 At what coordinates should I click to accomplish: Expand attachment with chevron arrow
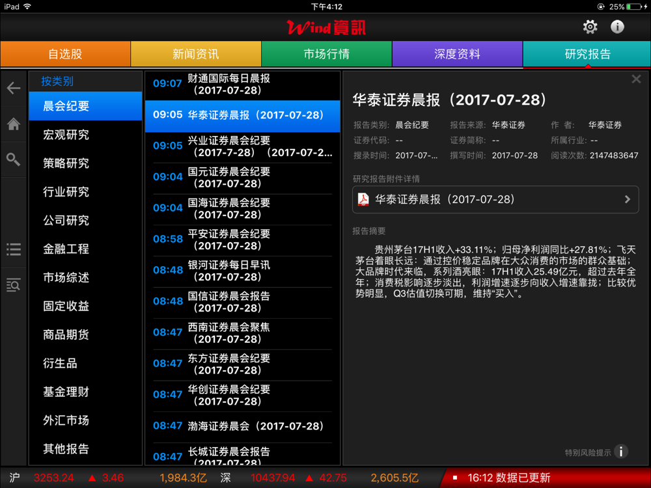pyautogui.click(x=628, y=200)
